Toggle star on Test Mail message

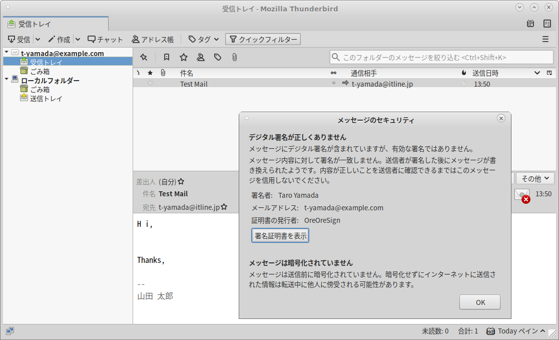[150, 84]
